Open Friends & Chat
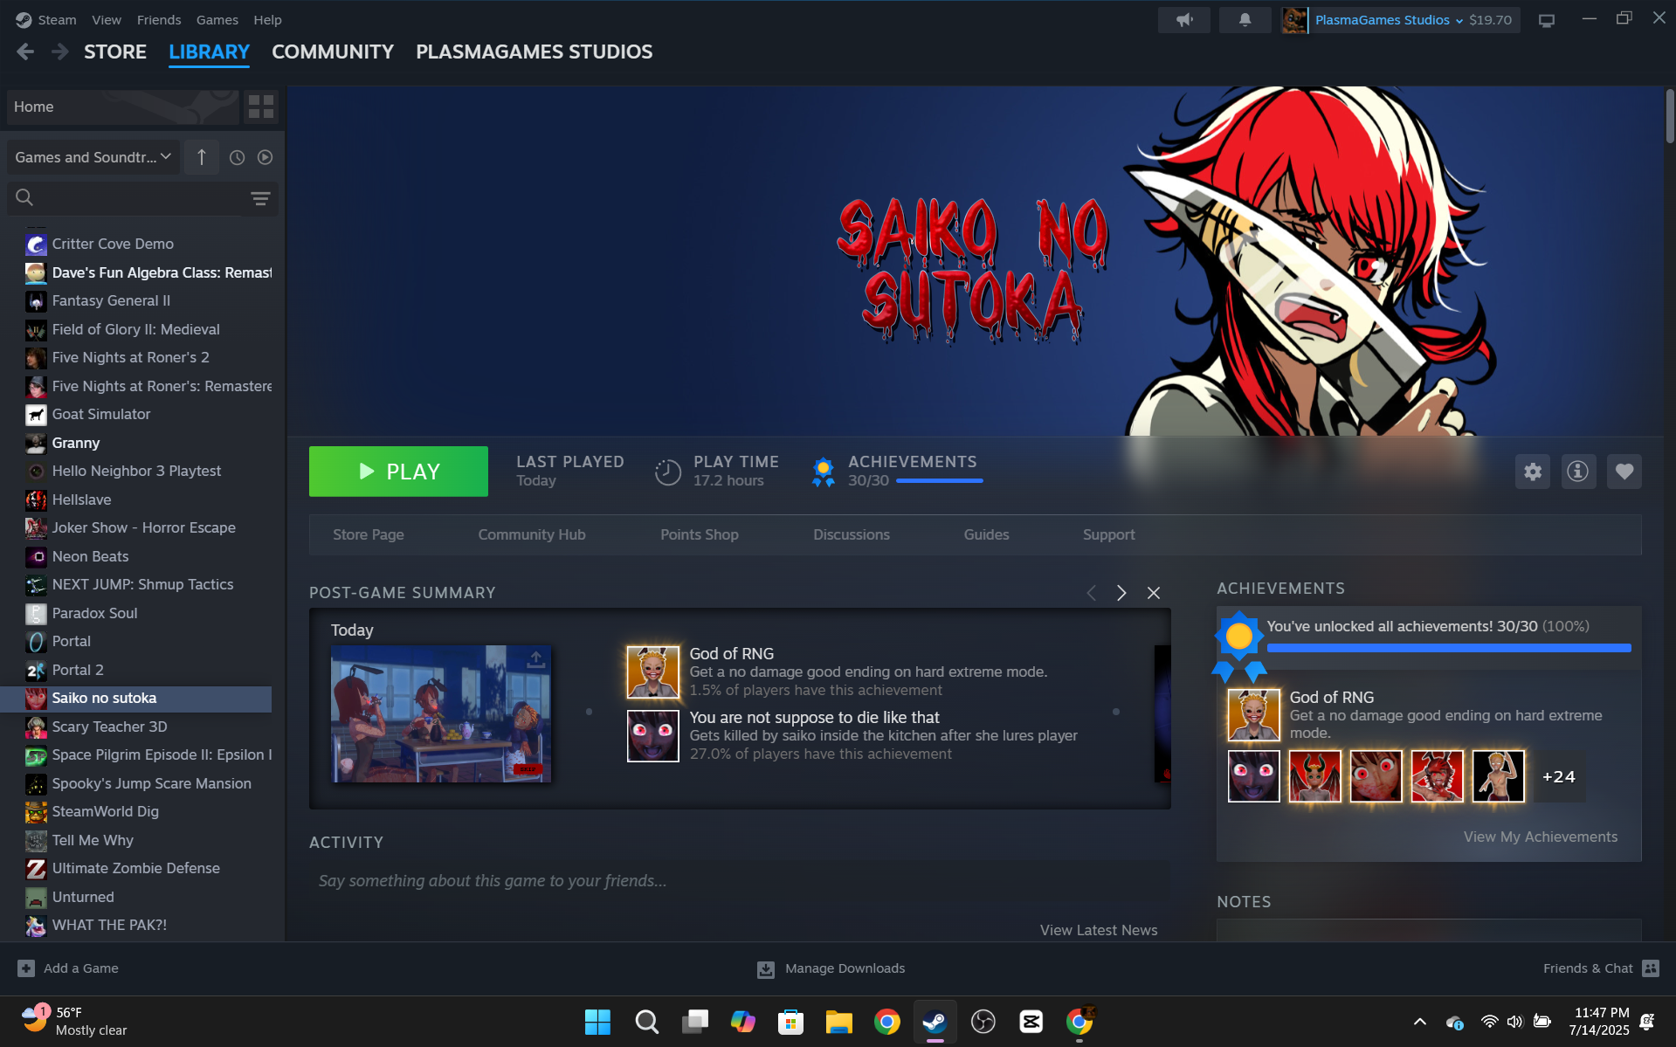The width and height of the screenshot is (1676, 1047). tap(1601, 968)
